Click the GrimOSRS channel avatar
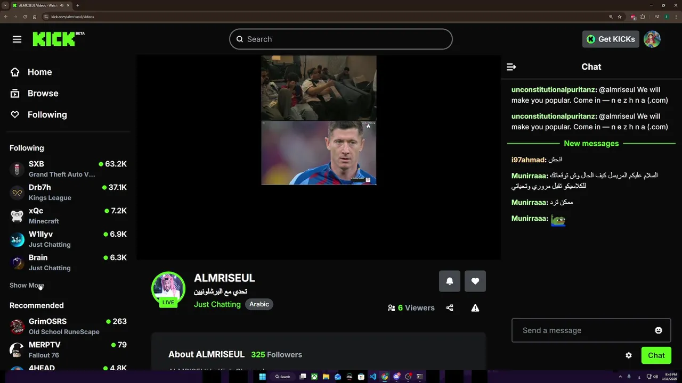This screenshot has height=383, width=682. coord(17,327)
